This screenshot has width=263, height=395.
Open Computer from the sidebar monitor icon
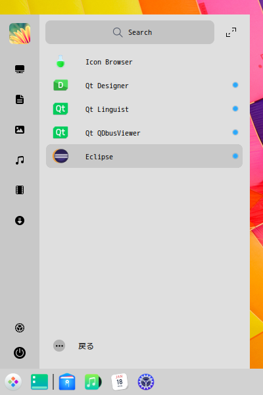(20, 69)
